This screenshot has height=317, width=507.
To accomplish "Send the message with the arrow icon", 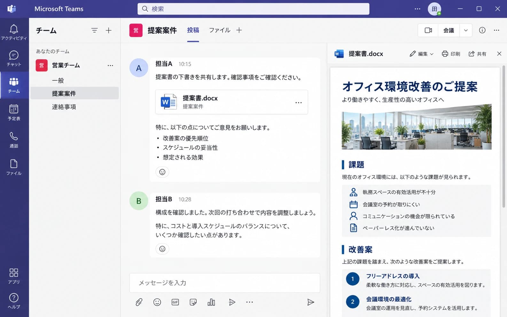I will 310,302.
